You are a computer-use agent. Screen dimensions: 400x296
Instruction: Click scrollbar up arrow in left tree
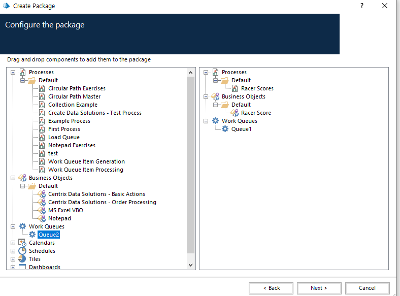(190, 73)
